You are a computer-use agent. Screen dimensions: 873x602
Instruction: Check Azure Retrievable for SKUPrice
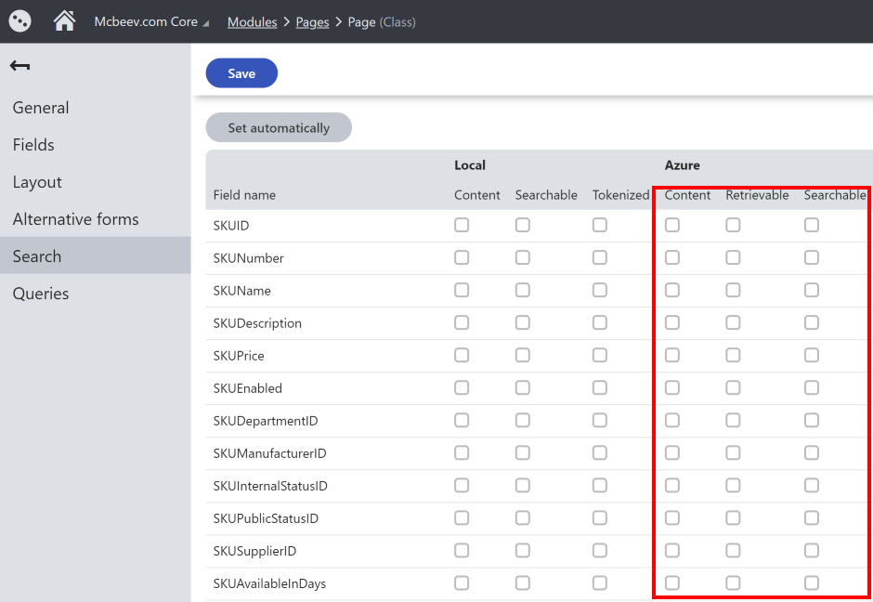(733, 355)
